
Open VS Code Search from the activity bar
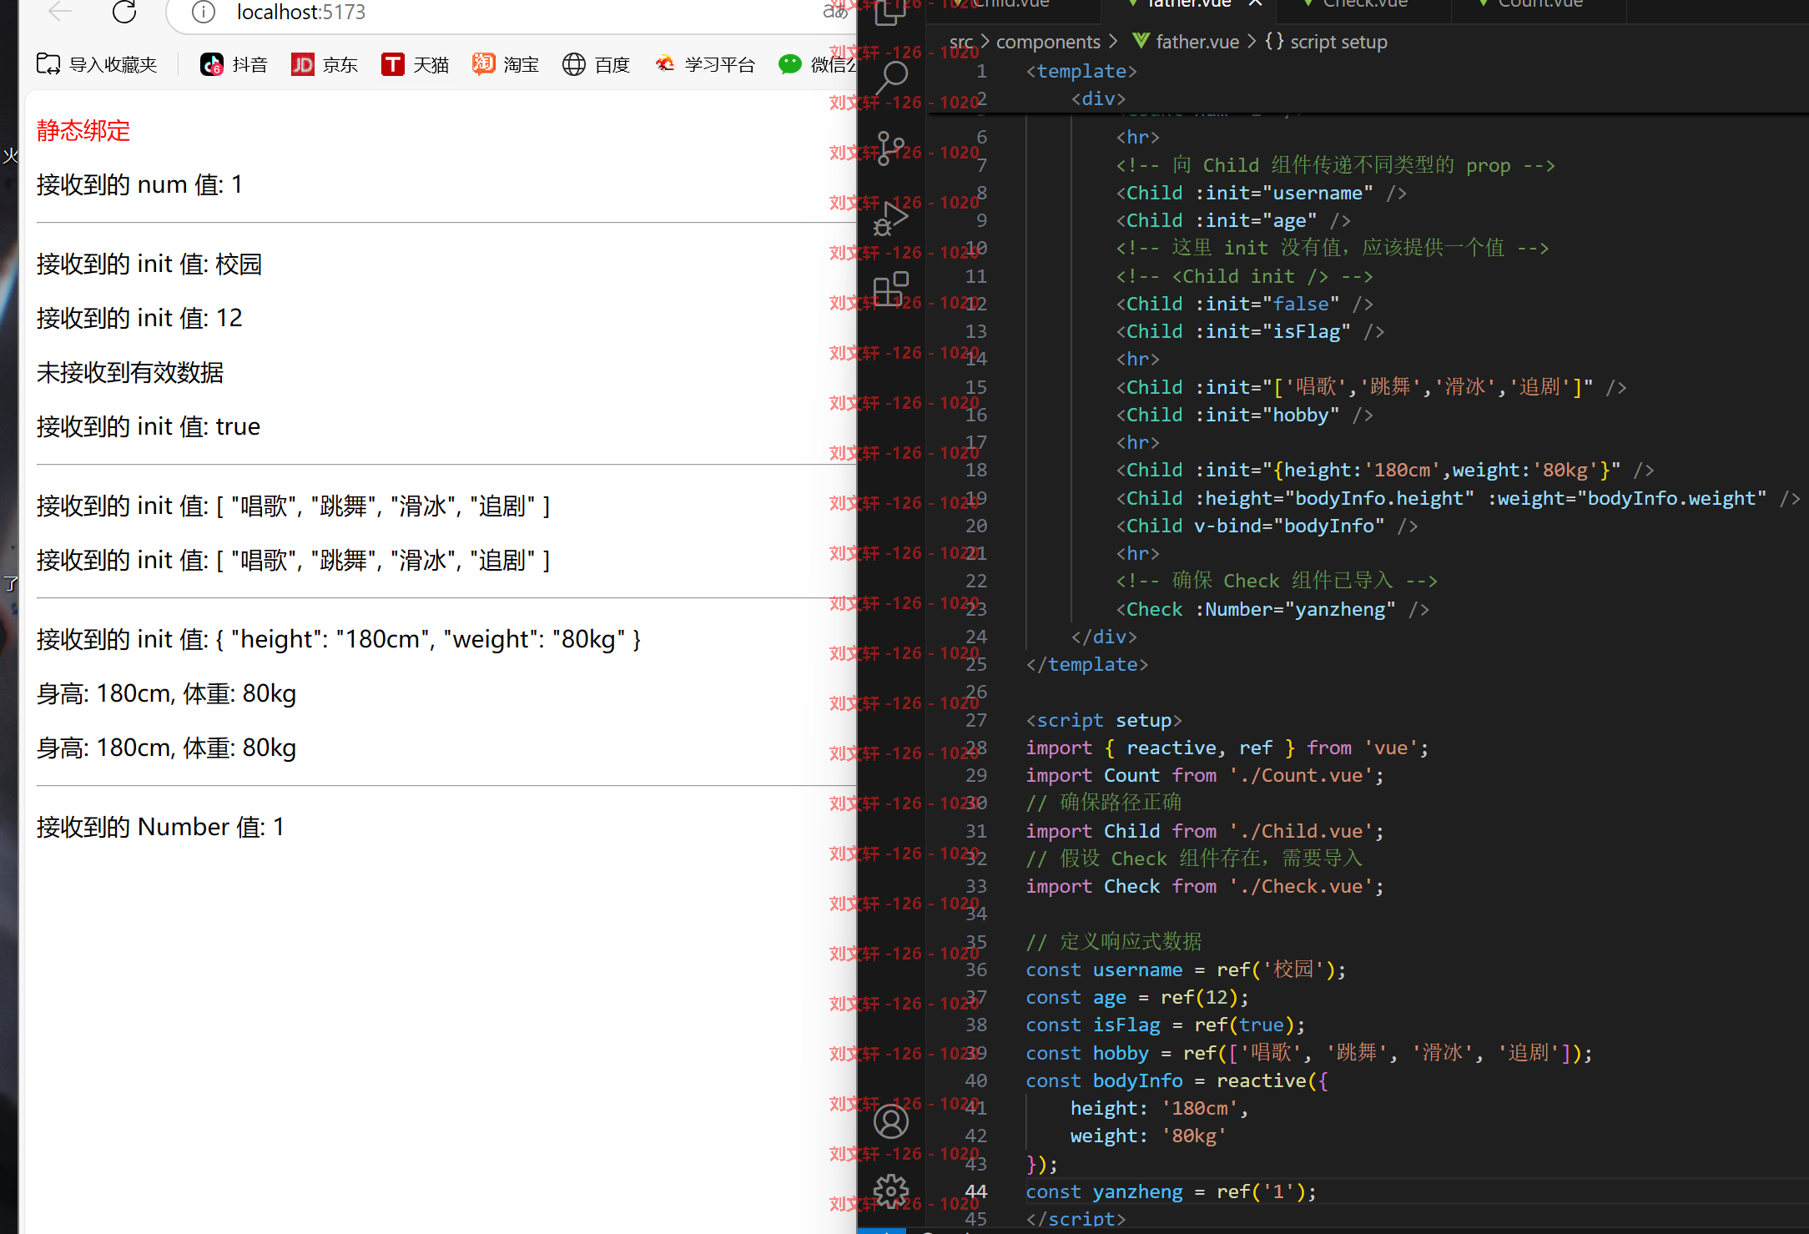pyautogui.click(x=890, y=78)
